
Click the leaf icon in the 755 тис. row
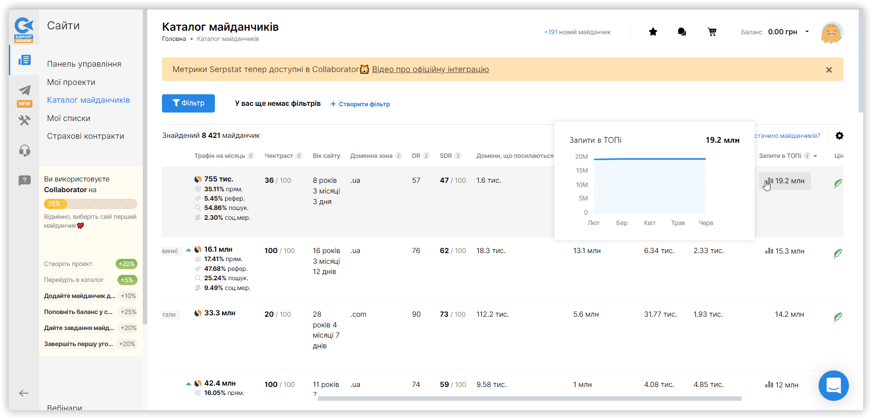point(838,183)
